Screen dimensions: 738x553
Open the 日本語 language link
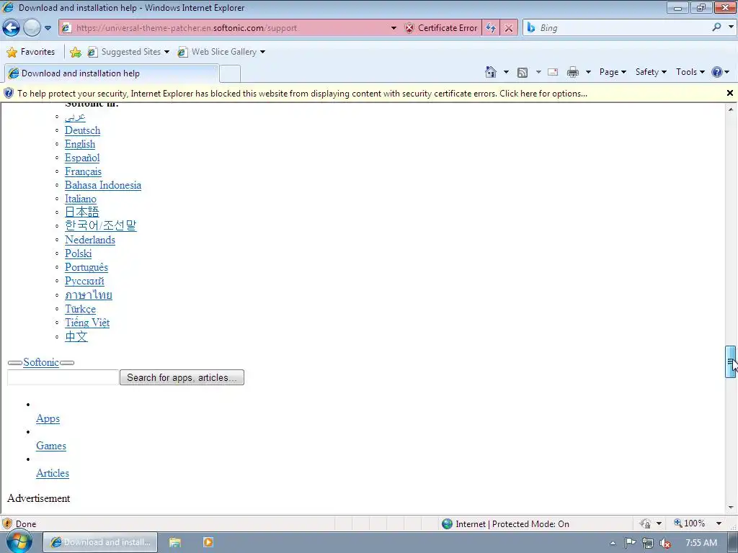pyautogui.click(x=82, y=212)
